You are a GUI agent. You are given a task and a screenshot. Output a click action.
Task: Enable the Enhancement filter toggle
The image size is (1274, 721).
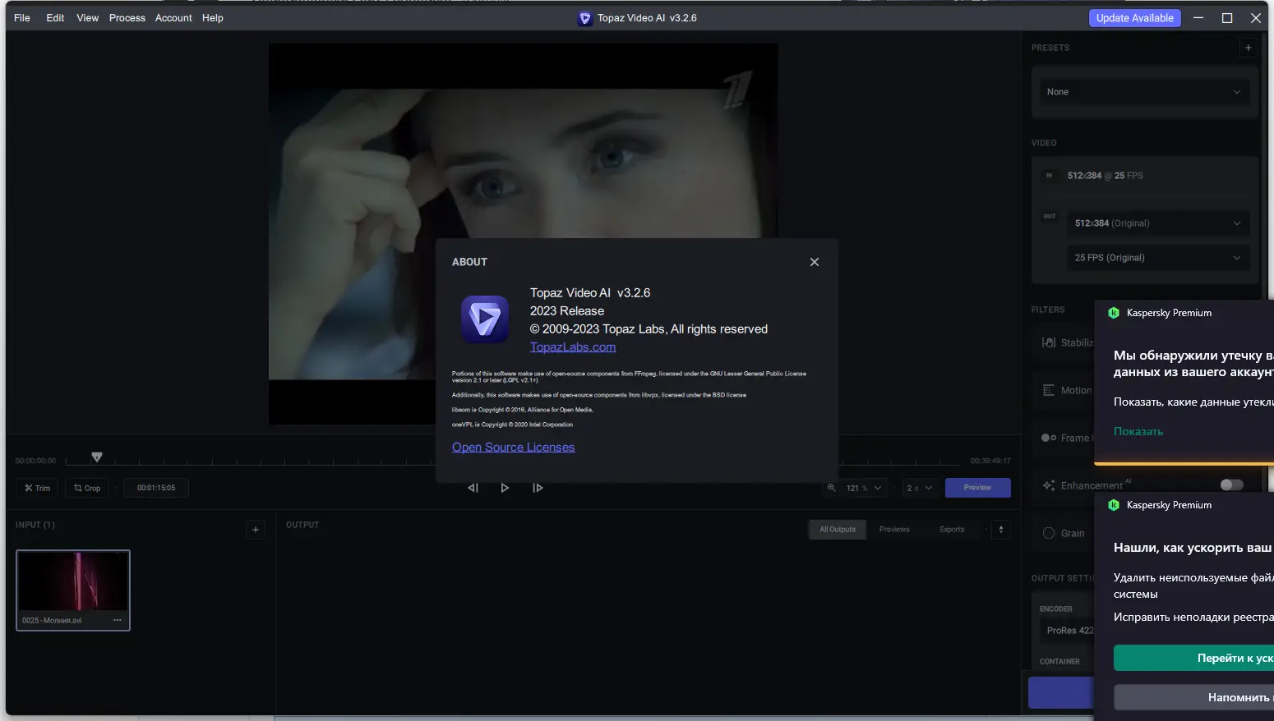pos(1231,484)
